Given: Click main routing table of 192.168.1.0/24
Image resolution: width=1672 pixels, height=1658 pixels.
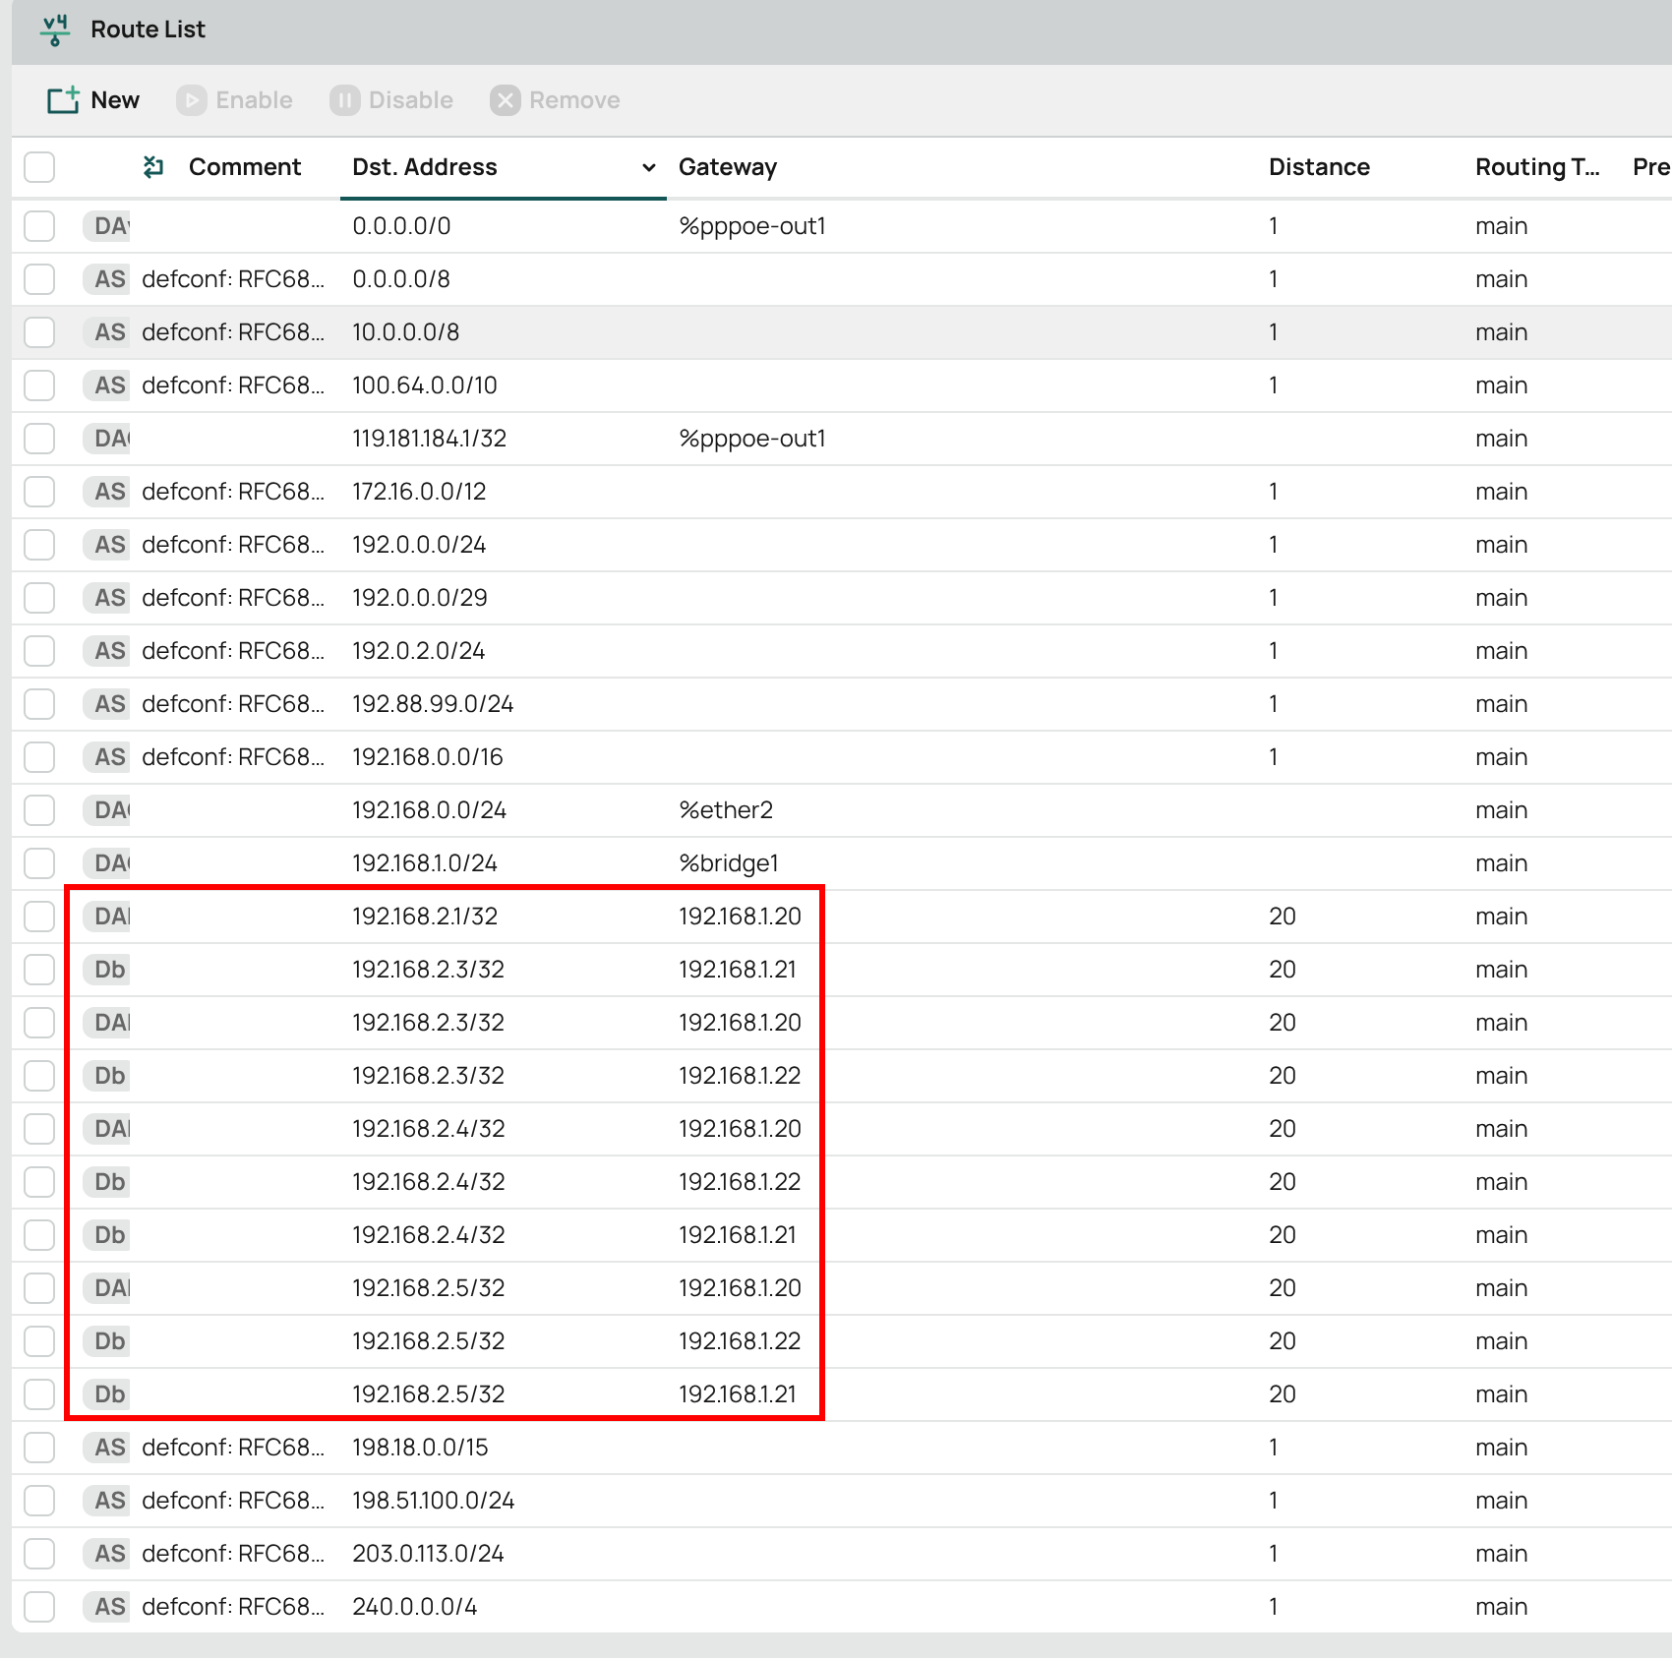Looking at the screenshot, I should (x=1501, y=863).
